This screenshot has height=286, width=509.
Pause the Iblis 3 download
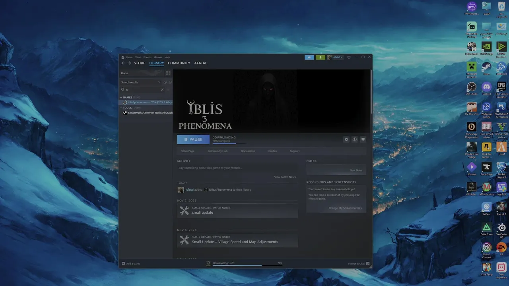point(193,139)
